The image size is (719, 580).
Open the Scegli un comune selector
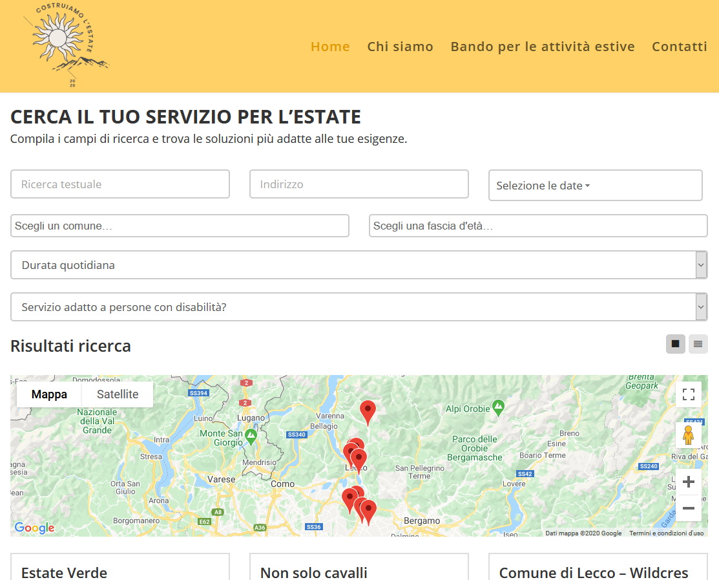click(x=180, y=226)
